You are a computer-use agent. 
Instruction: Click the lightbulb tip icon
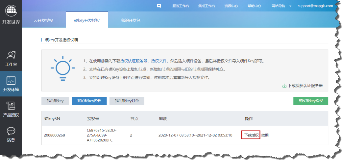61,69
